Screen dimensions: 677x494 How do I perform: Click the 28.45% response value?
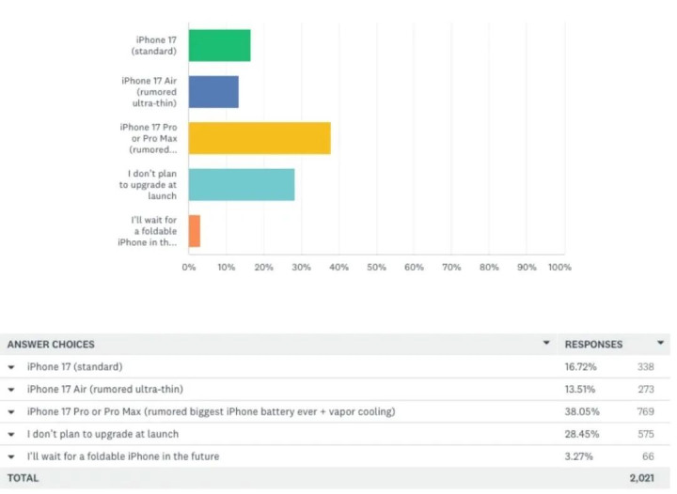[582, 434]
